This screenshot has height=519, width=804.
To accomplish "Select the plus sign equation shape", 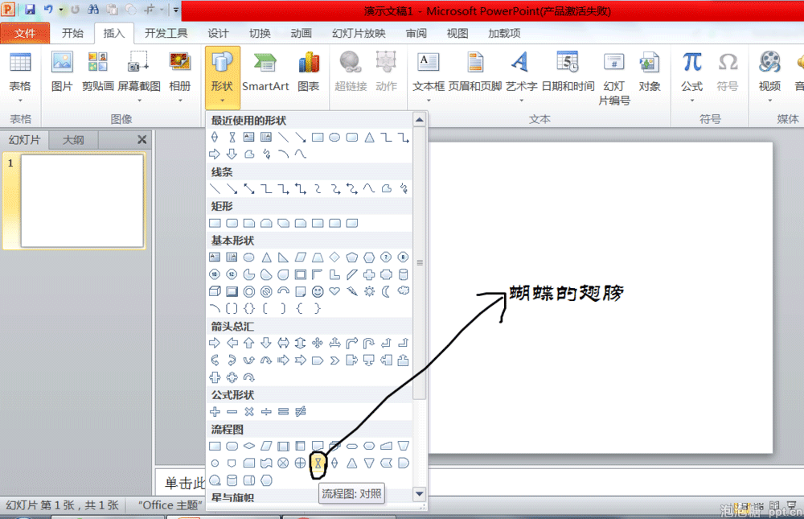I will (x=215, y=412).
